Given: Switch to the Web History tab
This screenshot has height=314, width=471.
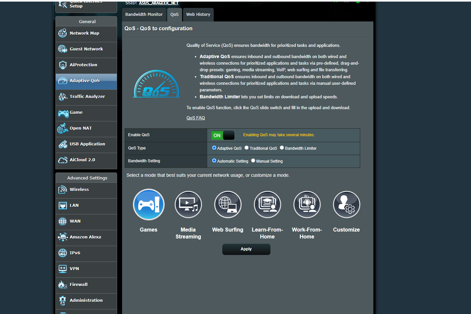Looking at the screenshot, I should 198,15.
